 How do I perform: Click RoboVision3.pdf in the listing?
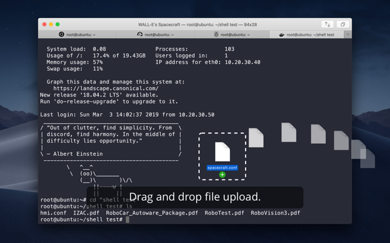[275, 213]
